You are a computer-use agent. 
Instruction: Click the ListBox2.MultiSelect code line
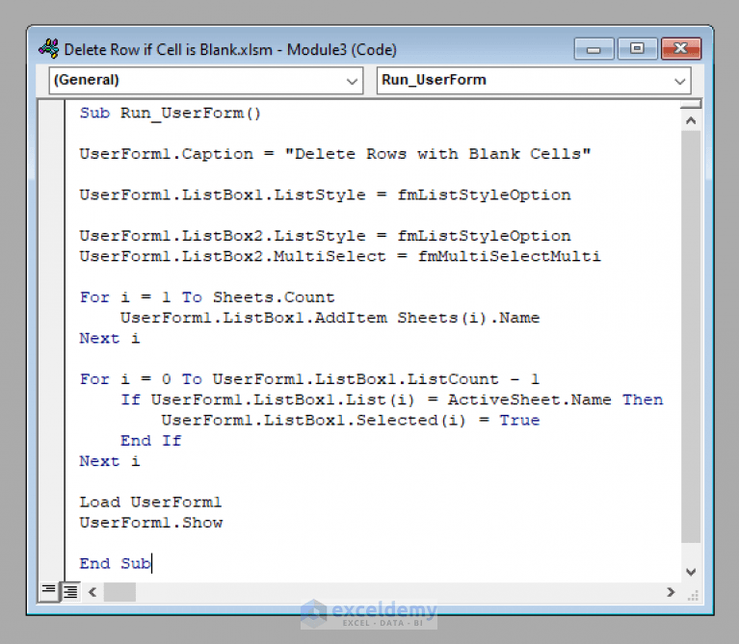point(340,257)
